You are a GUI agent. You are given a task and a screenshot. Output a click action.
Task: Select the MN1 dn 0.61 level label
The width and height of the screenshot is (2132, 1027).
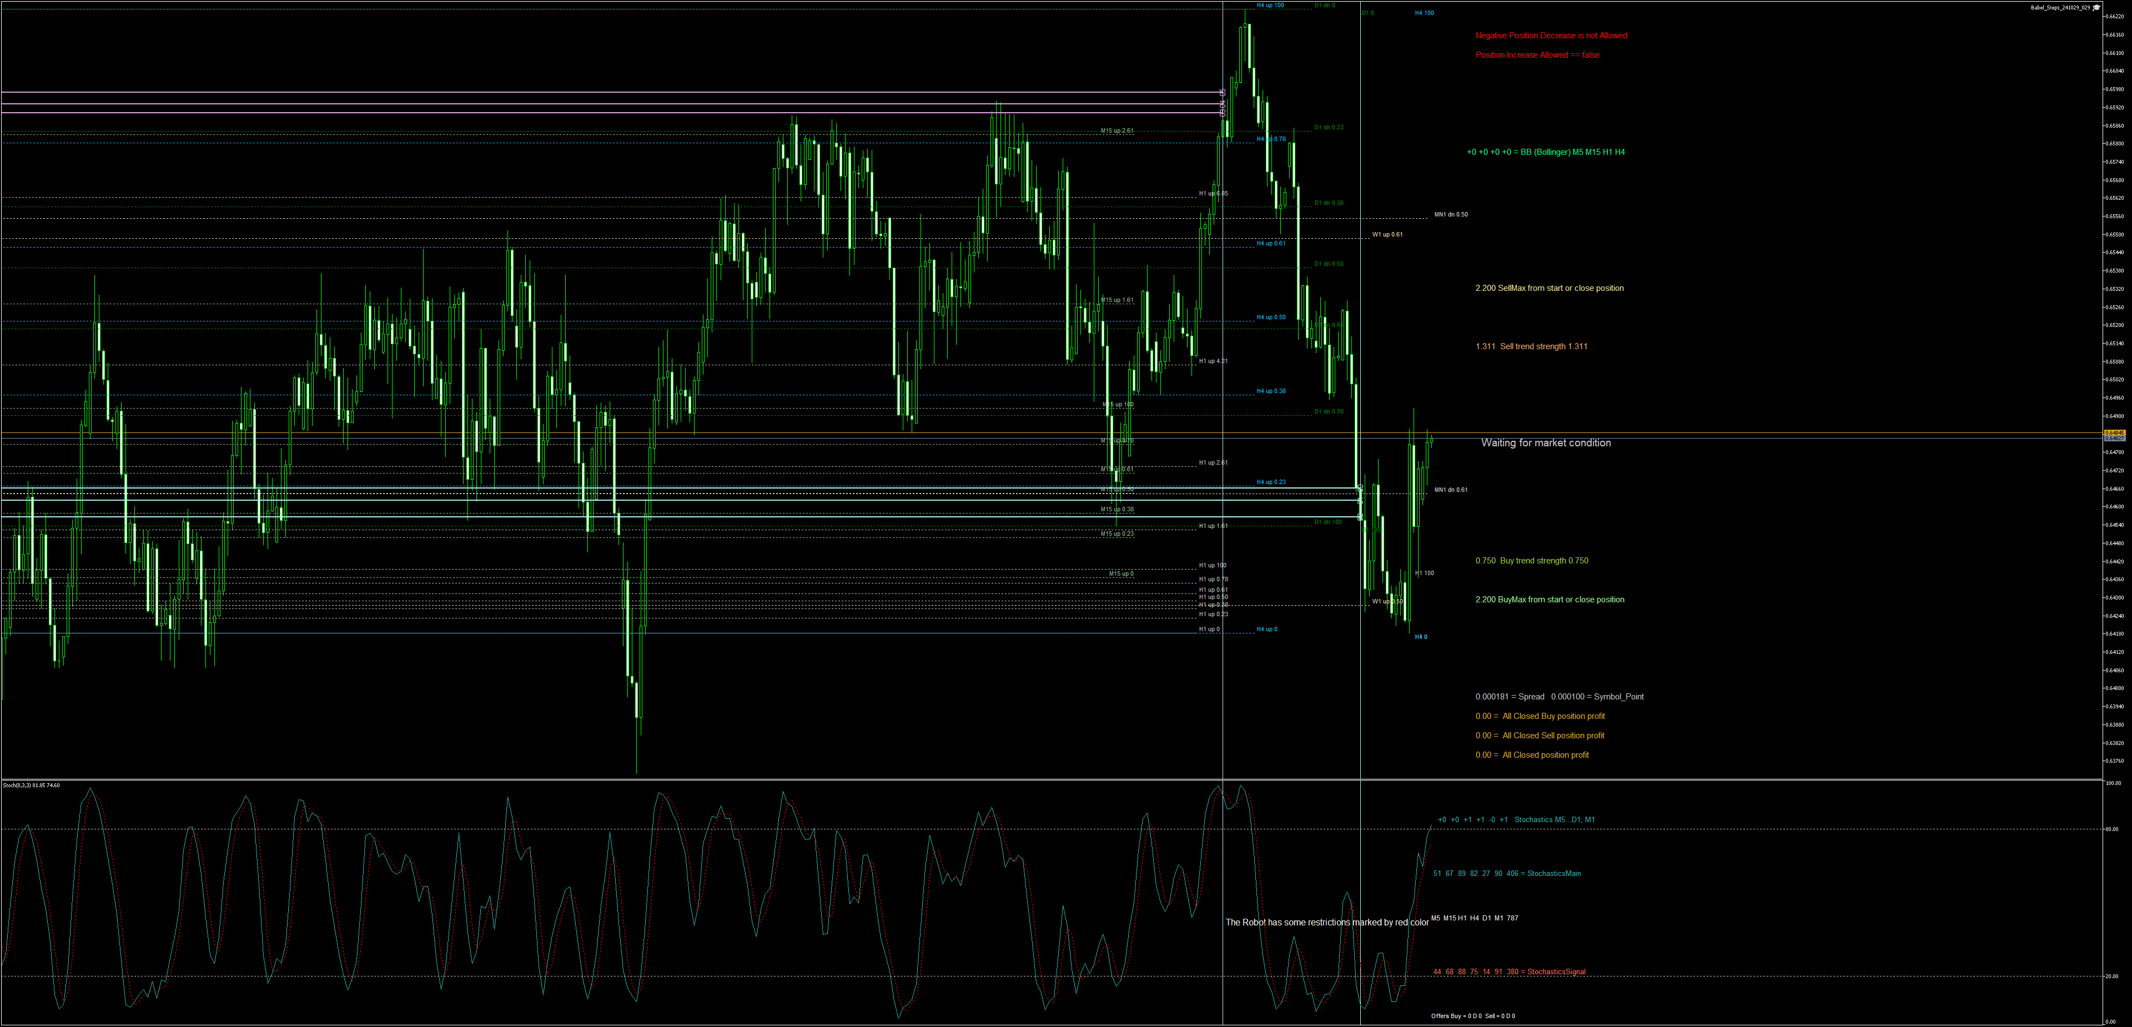(1451, 490)
